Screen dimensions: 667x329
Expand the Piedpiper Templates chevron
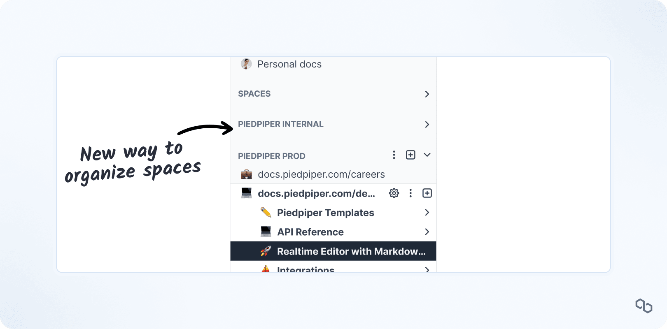pos(427,213)
